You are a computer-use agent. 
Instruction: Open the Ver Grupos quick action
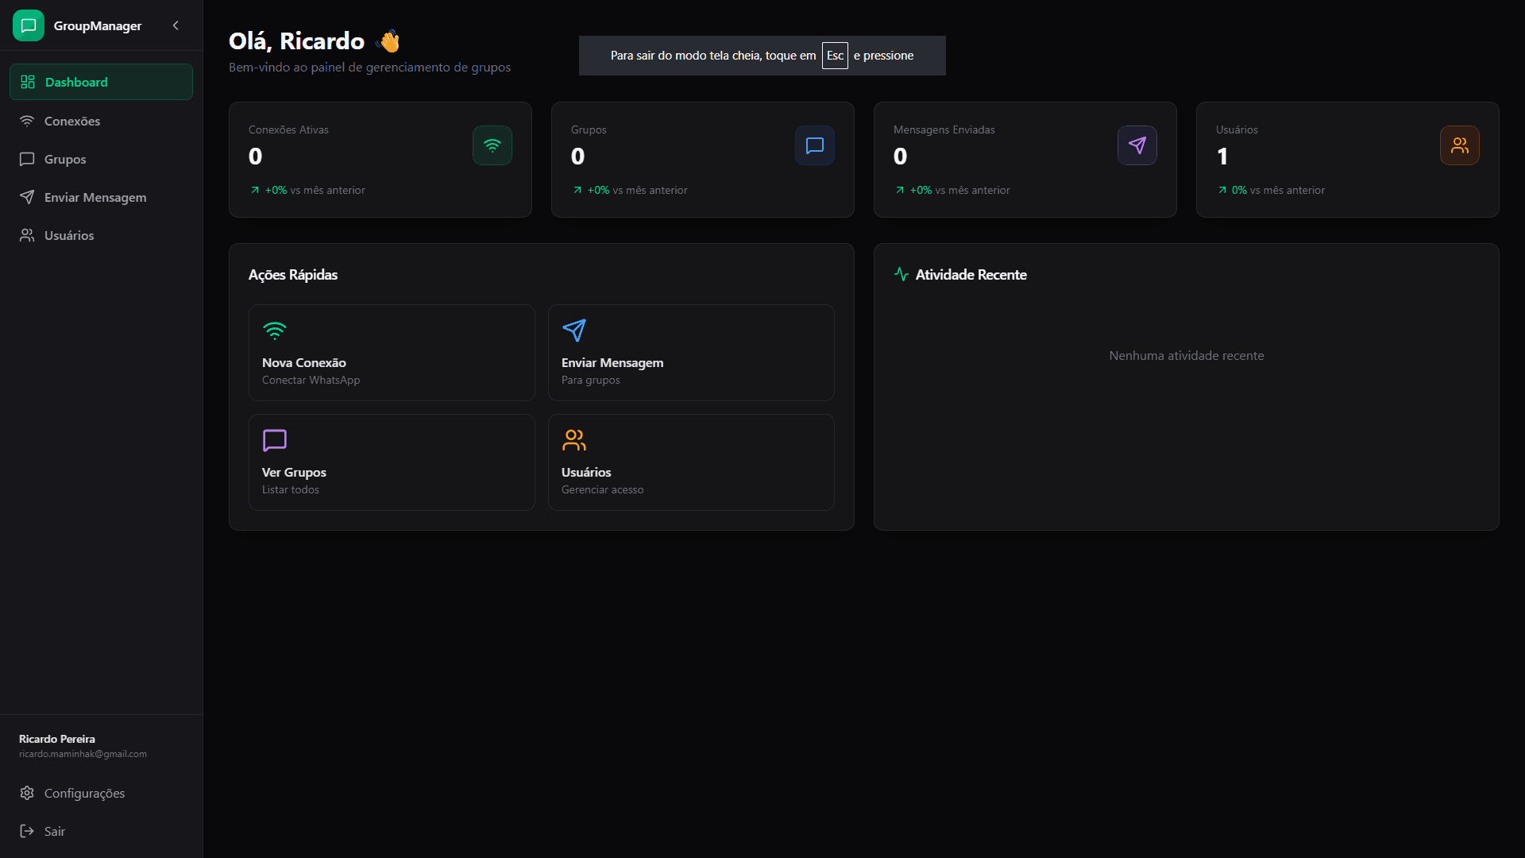coord(392,462)
